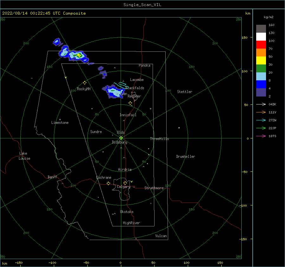Click the purple 4 kg/m2 legend swatch
Screen dimensions: 285x267
click(x=261, y=92)
